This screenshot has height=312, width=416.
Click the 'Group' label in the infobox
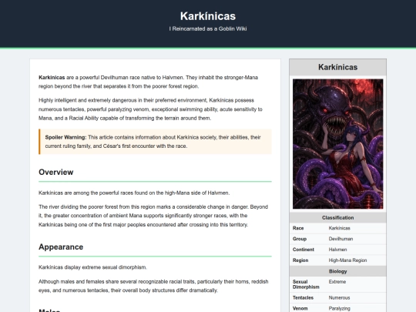[x=300, y=239]
